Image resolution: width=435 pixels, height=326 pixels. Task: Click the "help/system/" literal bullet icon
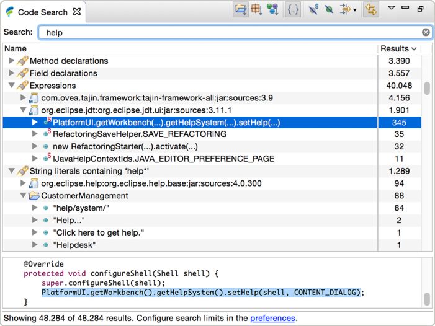click(x=46, y=208)
